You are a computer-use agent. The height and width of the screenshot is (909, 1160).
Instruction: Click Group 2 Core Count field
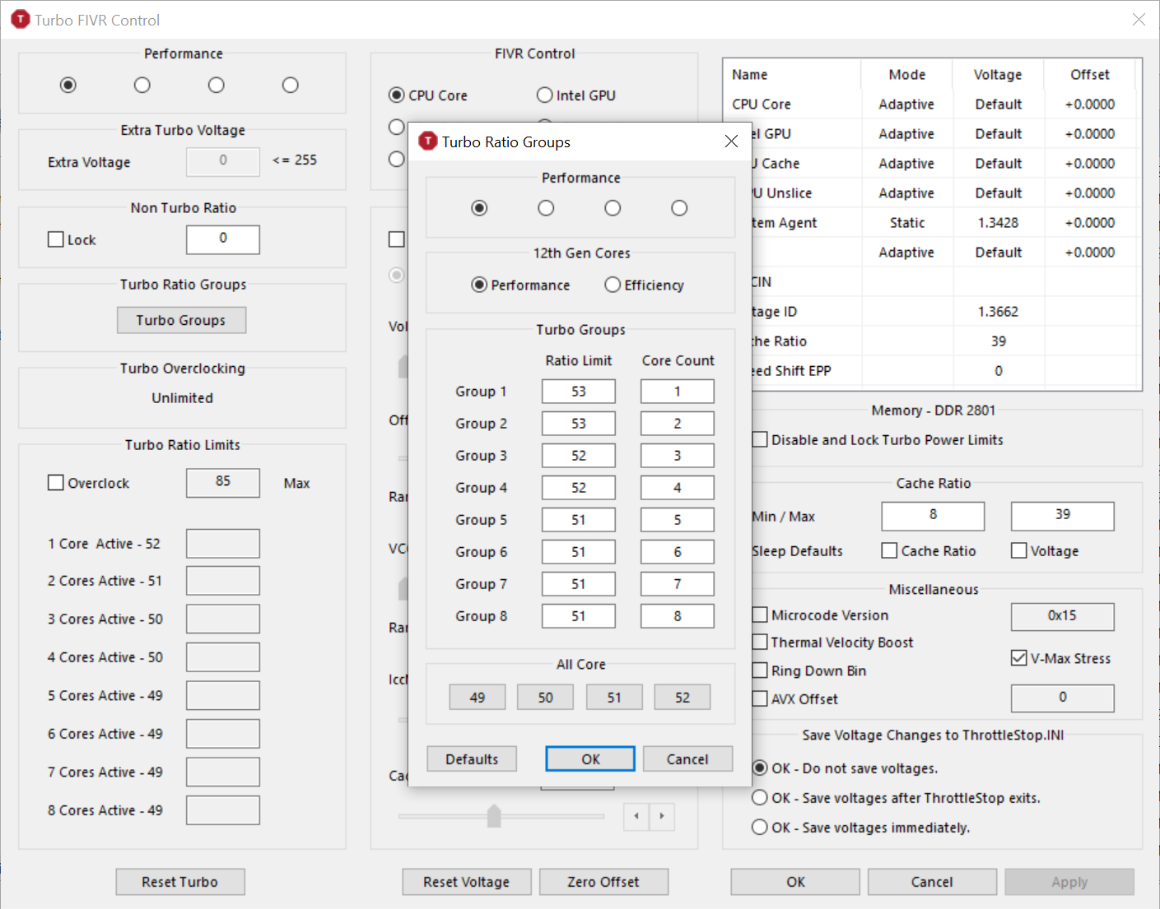678,424
